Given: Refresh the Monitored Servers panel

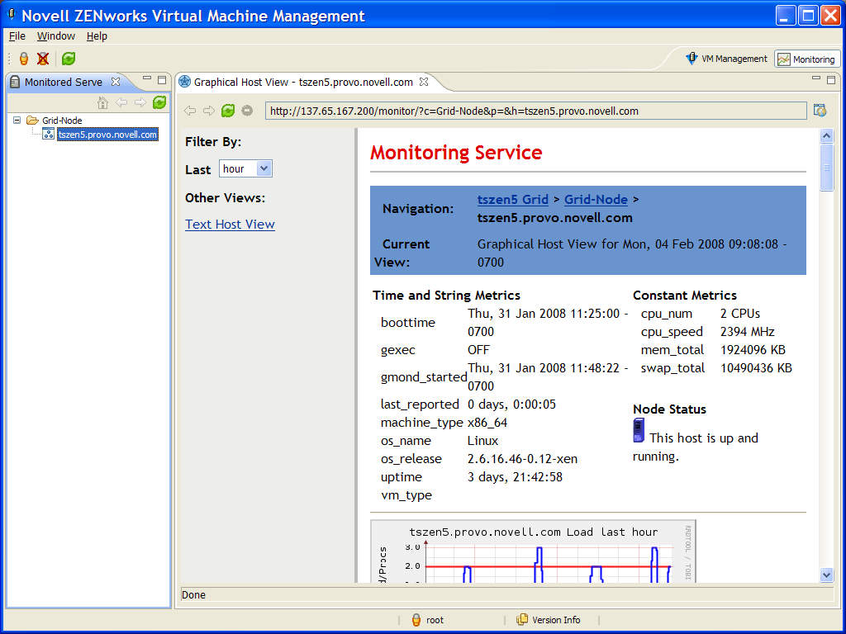Looking at the screenshot, I should 159,102.
